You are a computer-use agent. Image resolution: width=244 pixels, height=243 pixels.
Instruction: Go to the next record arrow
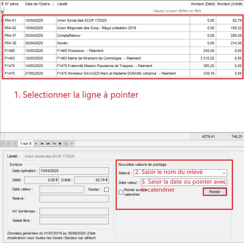pos(36,143)
